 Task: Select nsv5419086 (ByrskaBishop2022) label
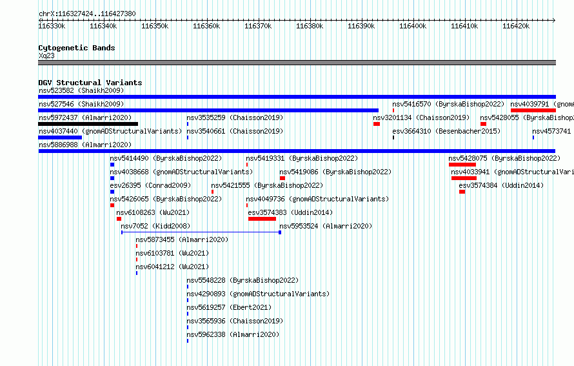click(x=335, y=172)
